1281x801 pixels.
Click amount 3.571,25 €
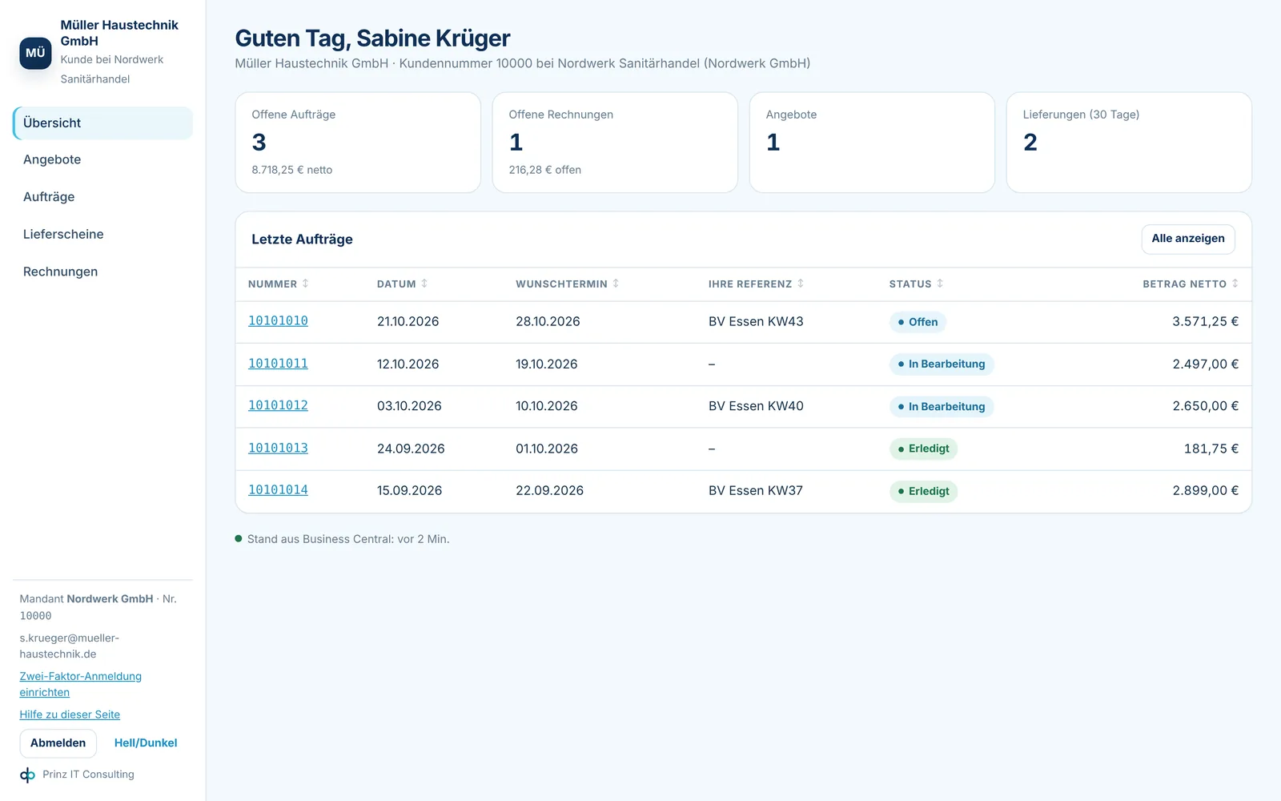1205,321
